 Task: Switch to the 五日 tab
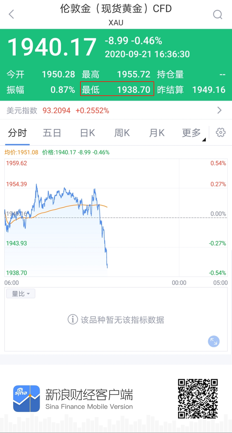[52, 133]
